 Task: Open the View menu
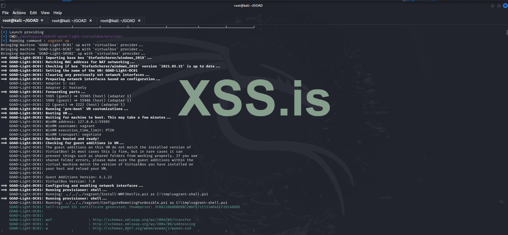[45, 13]
